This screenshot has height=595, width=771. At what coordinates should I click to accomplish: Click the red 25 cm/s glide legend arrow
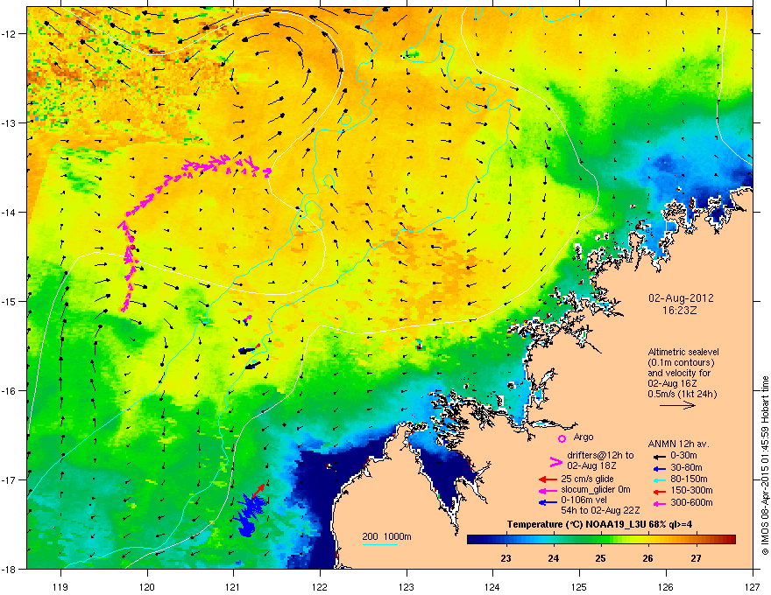tap(548, 479)
